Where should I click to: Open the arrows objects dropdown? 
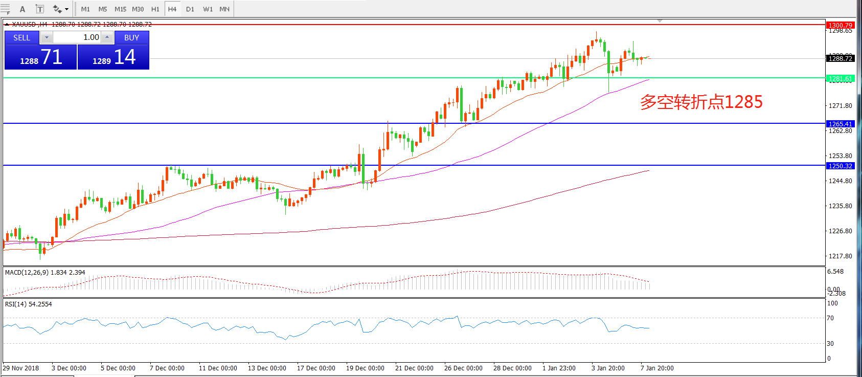pos(66,9)
